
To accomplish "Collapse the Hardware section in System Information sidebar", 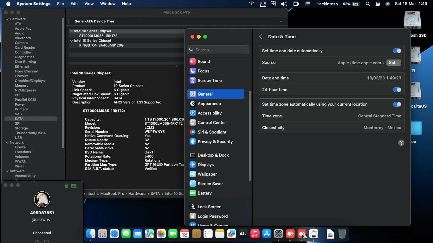I will coord(7,19).
